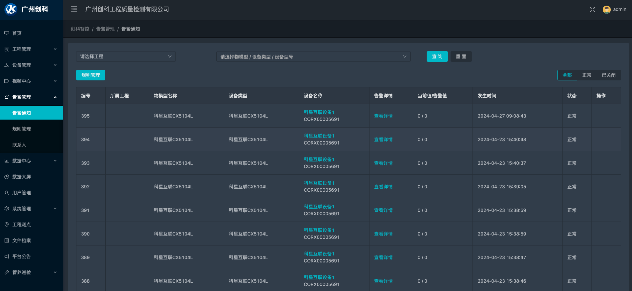Open 平台公告 in the sidebar
Image resolution: width=632 pixels, height=291 pixels.
22,256
